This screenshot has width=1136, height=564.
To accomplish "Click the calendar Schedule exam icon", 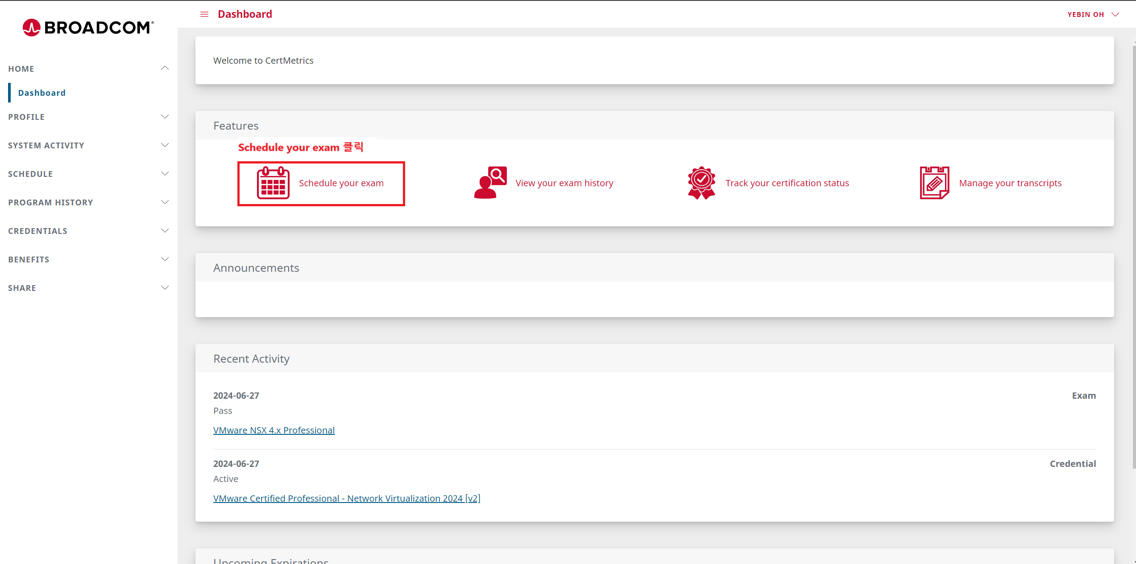I will point(273,183).
